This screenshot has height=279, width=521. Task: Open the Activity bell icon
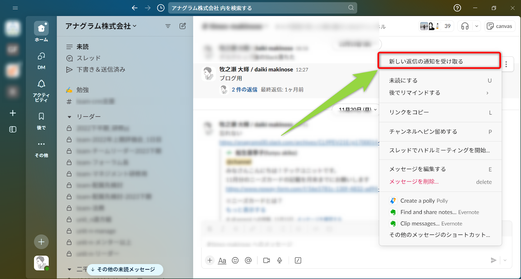coord(41,84)
